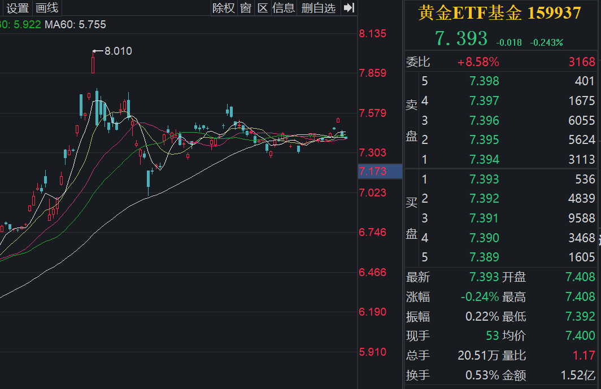Click the 区 zone statistics icon

tap(262, 8)
